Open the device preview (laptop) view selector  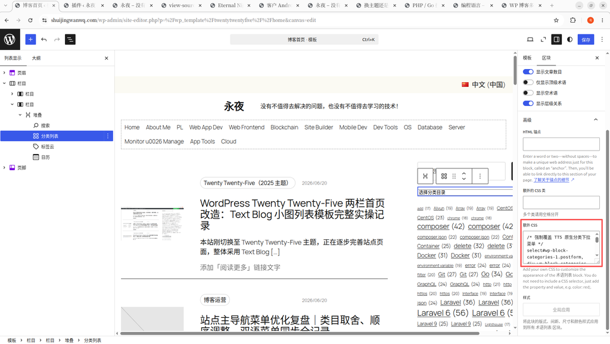click(530, 39)
